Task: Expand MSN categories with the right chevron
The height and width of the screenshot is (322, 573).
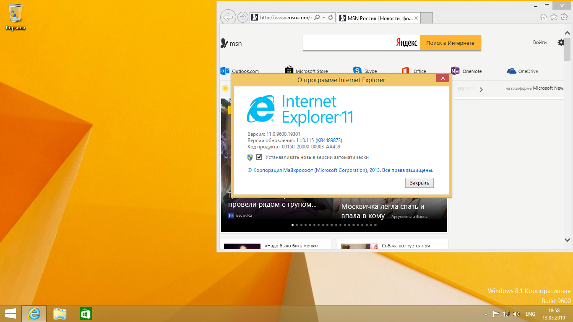Action: (x=481, y=89)
